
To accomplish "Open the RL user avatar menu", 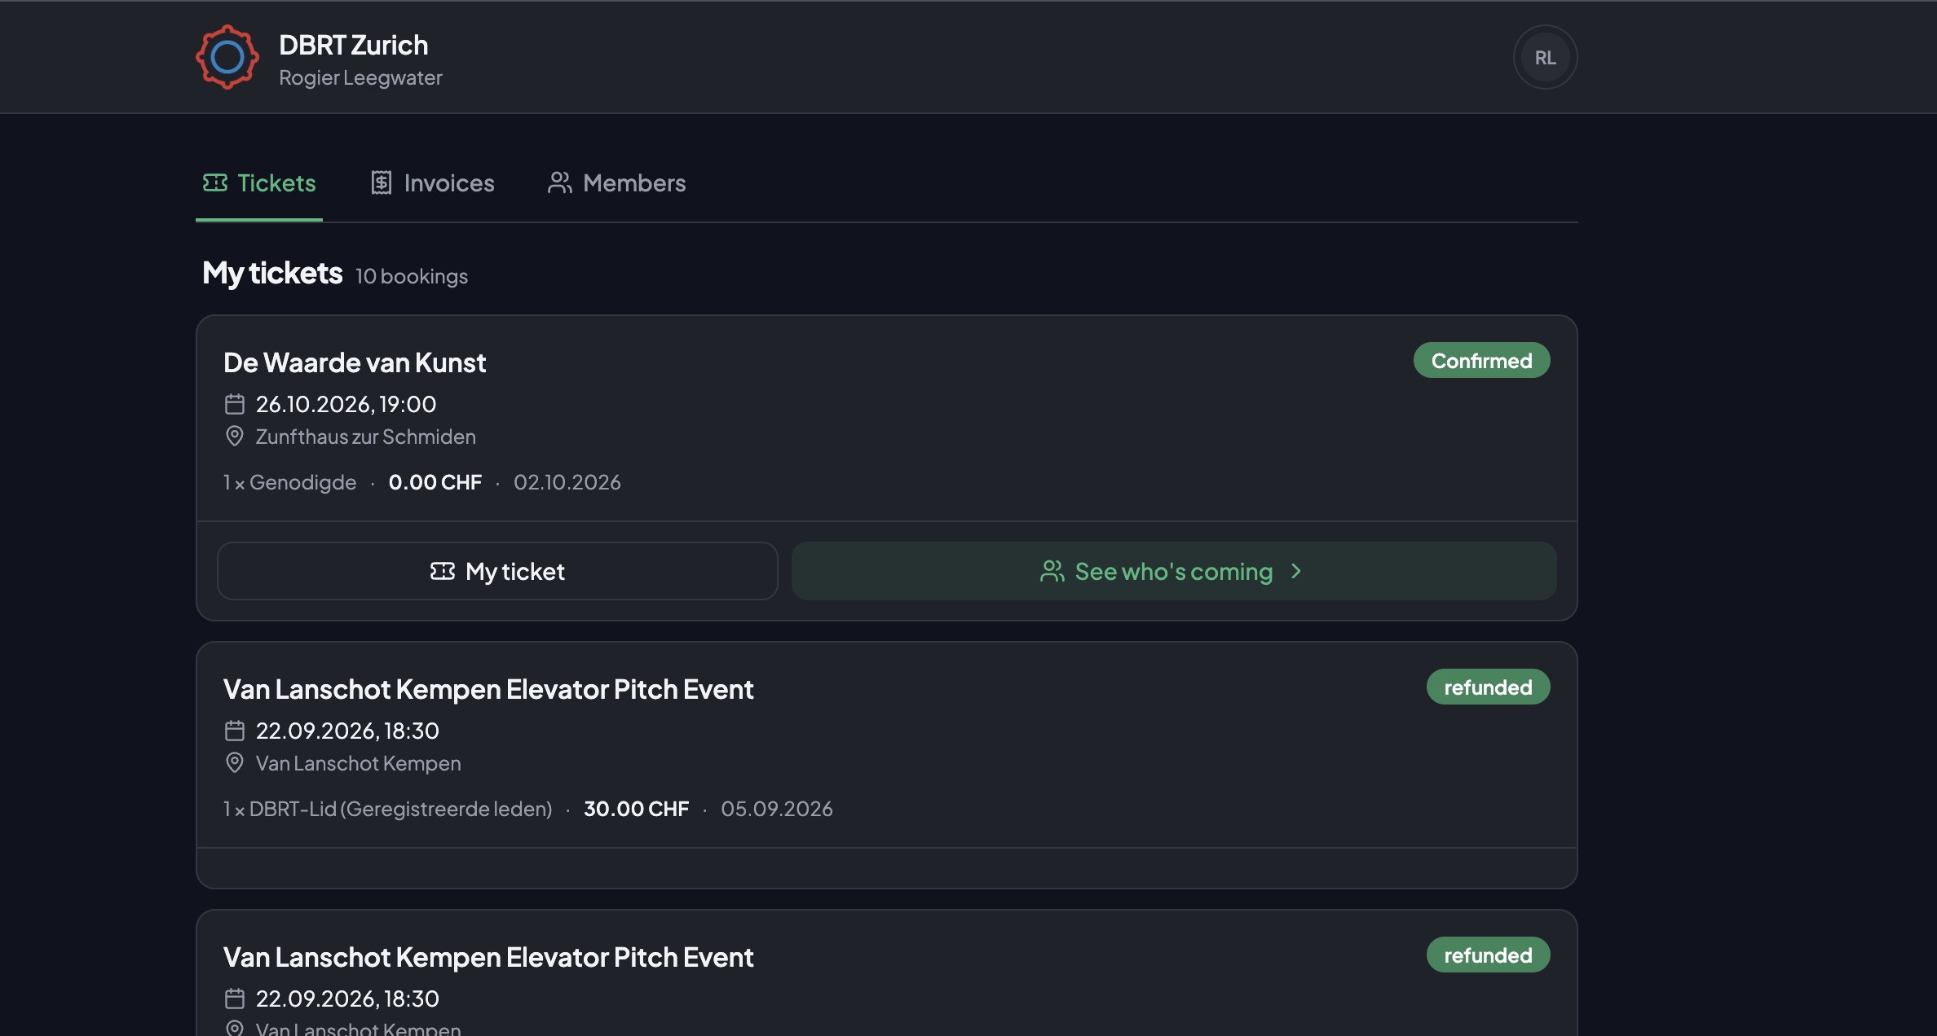I will tap(1545, 58).
